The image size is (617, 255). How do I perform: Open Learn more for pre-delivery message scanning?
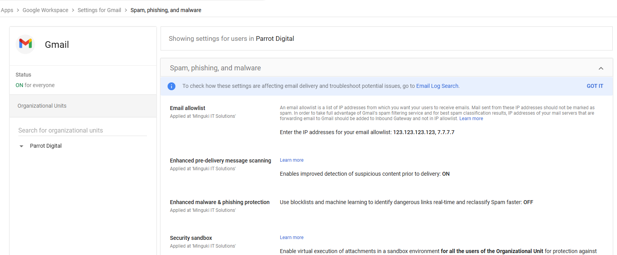point(292,160)
